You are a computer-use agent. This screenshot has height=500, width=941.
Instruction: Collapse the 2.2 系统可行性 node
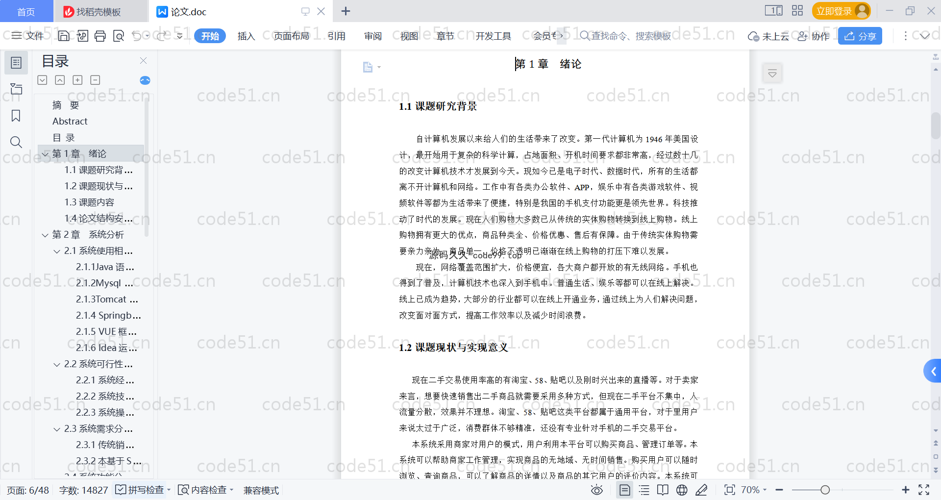click(57, 364)
